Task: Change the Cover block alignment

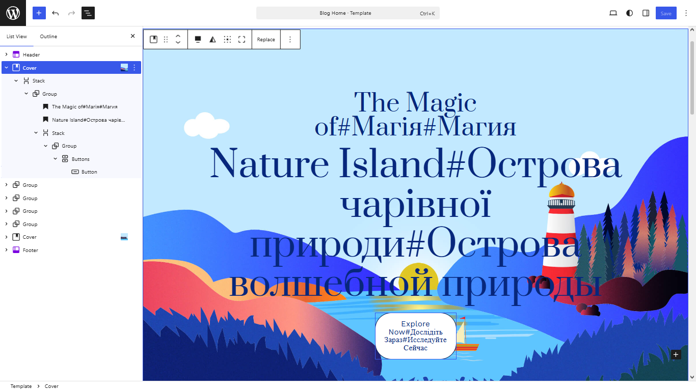Action: pyautogui.click(x=198, y=39)
